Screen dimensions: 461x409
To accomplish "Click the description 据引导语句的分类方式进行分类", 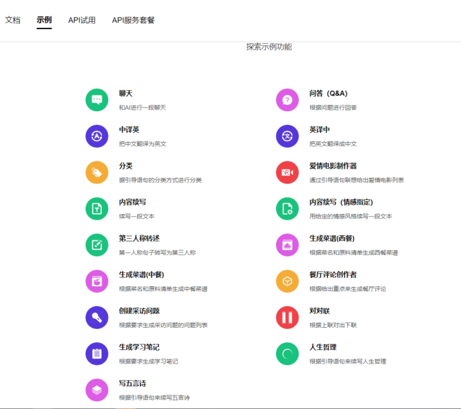I will click(x=160, y=180).
